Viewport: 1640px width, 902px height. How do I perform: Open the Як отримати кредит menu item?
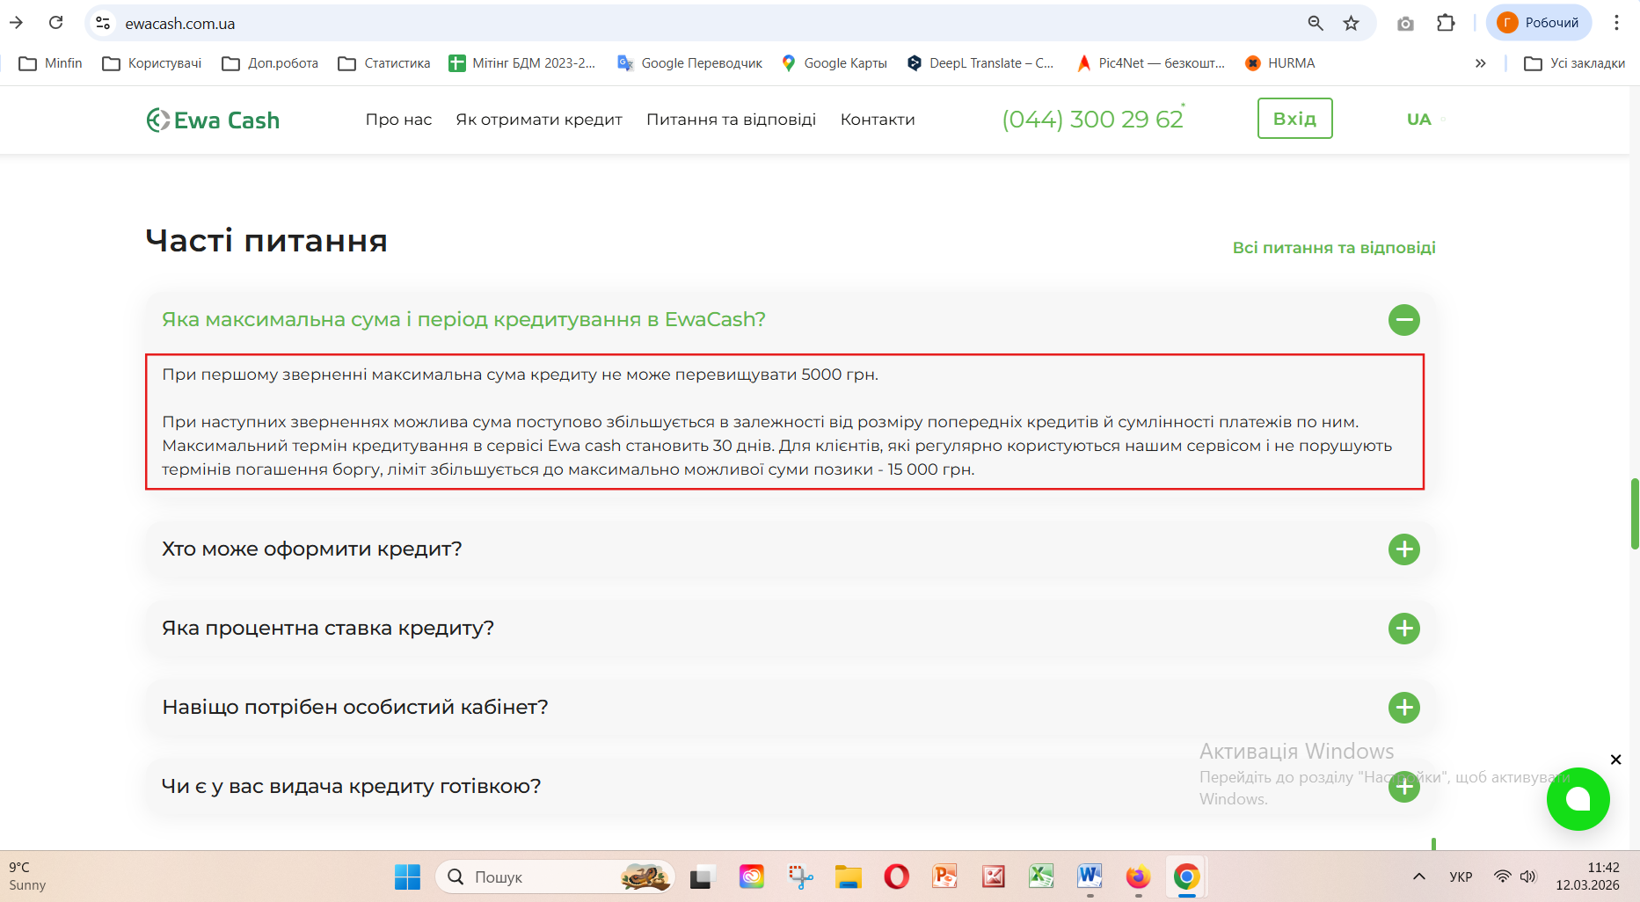[539, 120]
